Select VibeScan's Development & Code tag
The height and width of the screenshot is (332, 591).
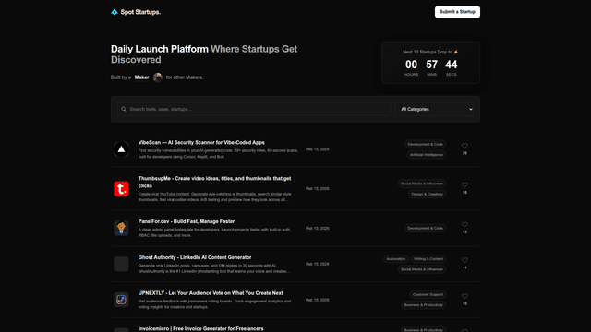click(x=425, y=144)
